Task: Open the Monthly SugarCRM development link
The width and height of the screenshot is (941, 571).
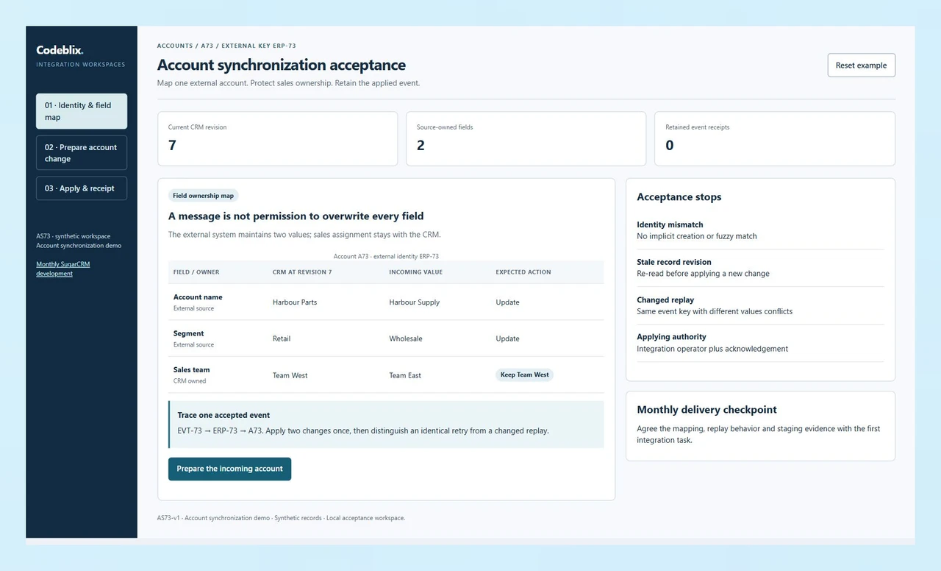Action: 63,269
